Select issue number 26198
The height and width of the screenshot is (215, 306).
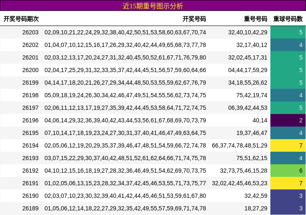click(x=31, y=95)
